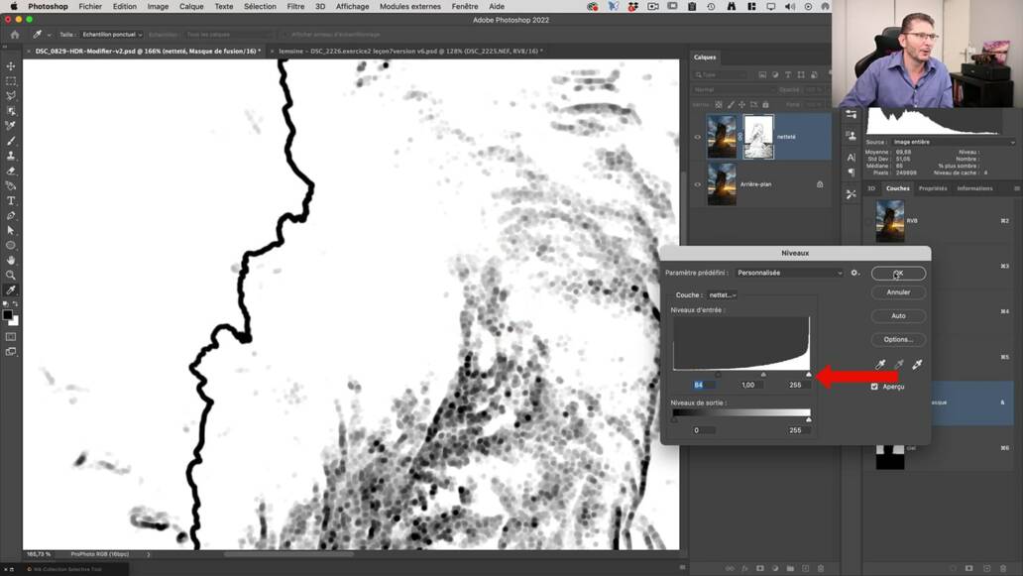
Task: Open the Filtre menu
Action: tap(296, 6)
